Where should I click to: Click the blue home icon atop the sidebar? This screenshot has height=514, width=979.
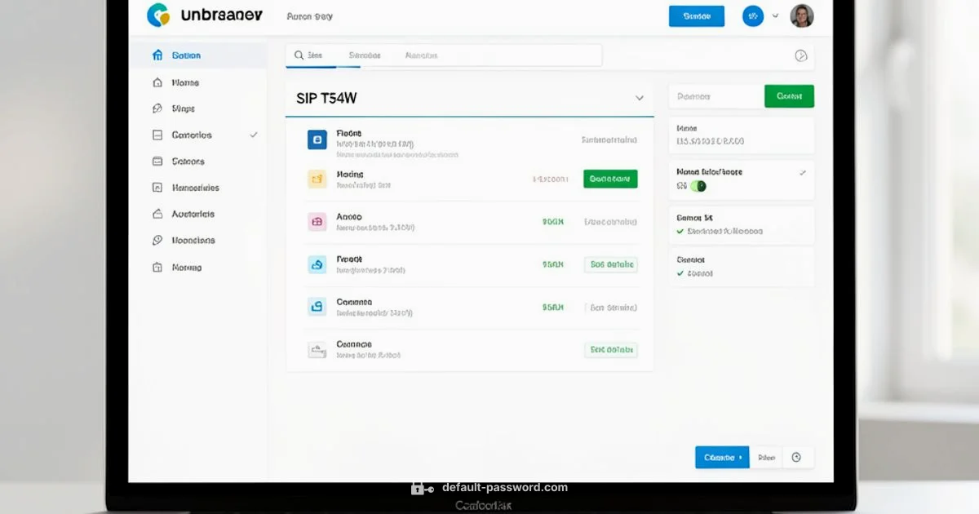[x=157, y=55]
